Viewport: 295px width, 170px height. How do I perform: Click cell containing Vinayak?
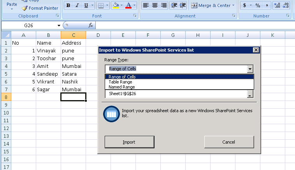tap(48, 51)
